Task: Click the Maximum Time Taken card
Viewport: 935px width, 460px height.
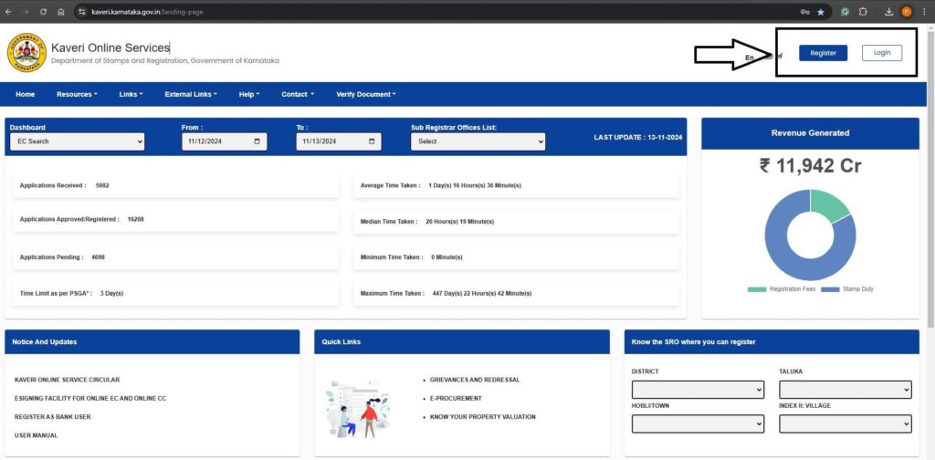Action: tap(516, 293)
